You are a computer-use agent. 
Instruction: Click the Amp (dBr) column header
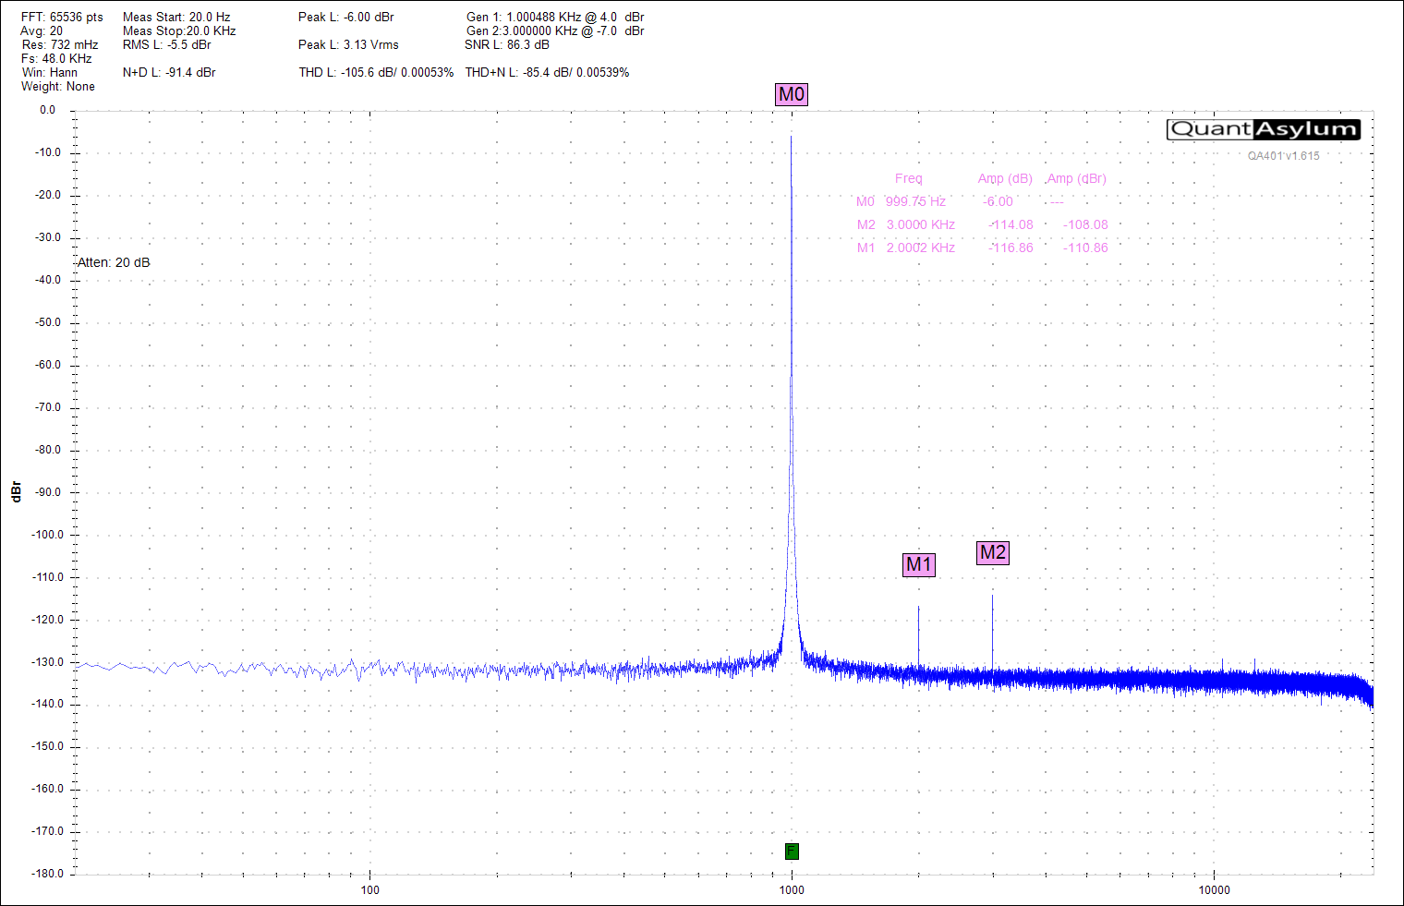point(1076,179)
